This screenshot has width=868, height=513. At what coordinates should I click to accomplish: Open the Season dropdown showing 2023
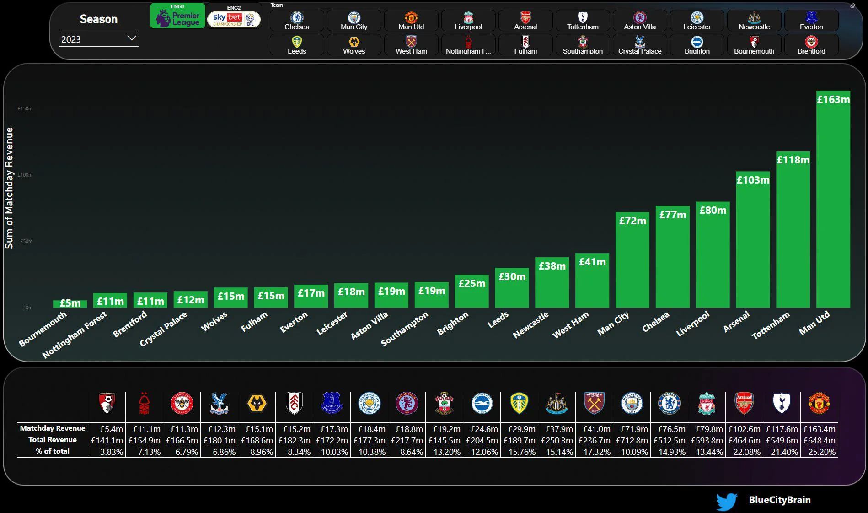[x=98, y=38]
